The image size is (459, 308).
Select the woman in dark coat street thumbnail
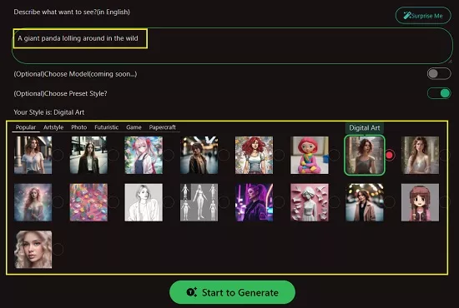pyautogui.click(x=88, y=155)
